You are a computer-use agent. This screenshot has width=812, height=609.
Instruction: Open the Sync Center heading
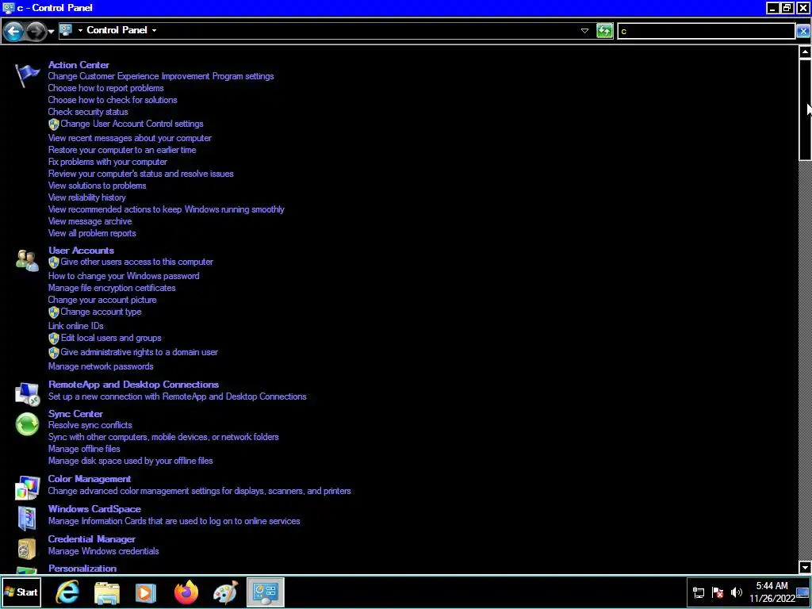pyautogui.click(x=75, y=414)
